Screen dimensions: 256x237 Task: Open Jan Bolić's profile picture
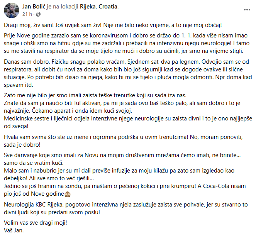(x=11, y=10)
